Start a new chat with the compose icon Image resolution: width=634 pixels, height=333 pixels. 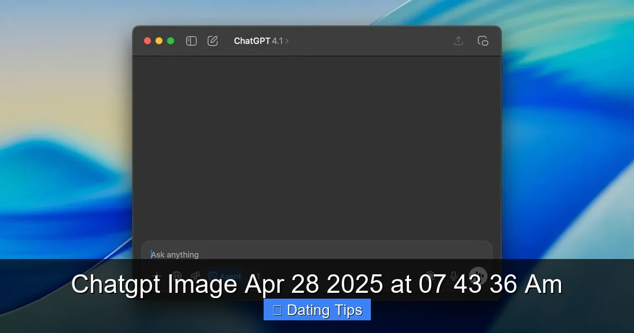pyautogui.click(x=213, y=41)
